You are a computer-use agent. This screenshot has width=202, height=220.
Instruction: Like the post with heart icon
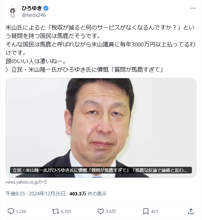point(101,211)
